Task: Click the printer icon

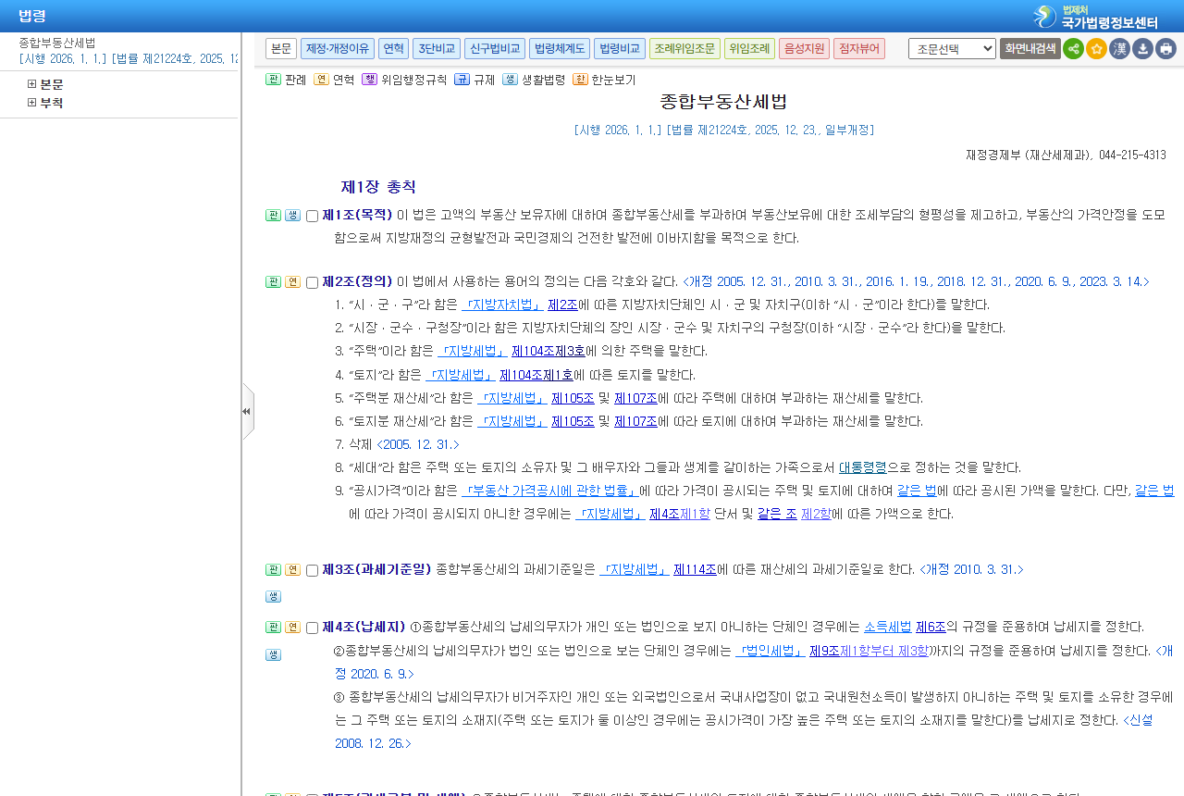Action: click(1165, 49)
